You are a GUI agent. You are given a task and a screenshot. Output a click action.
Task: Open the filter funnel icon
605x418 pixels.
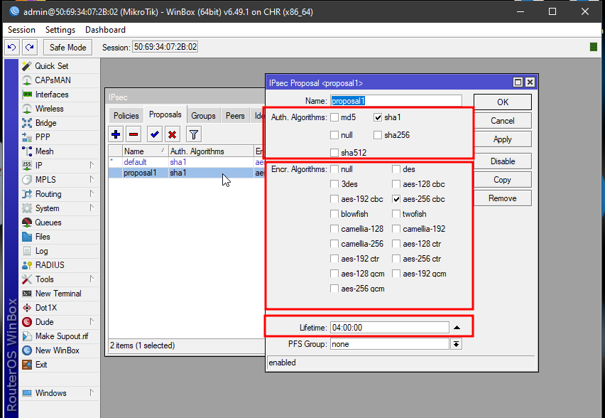coord(193,134)
